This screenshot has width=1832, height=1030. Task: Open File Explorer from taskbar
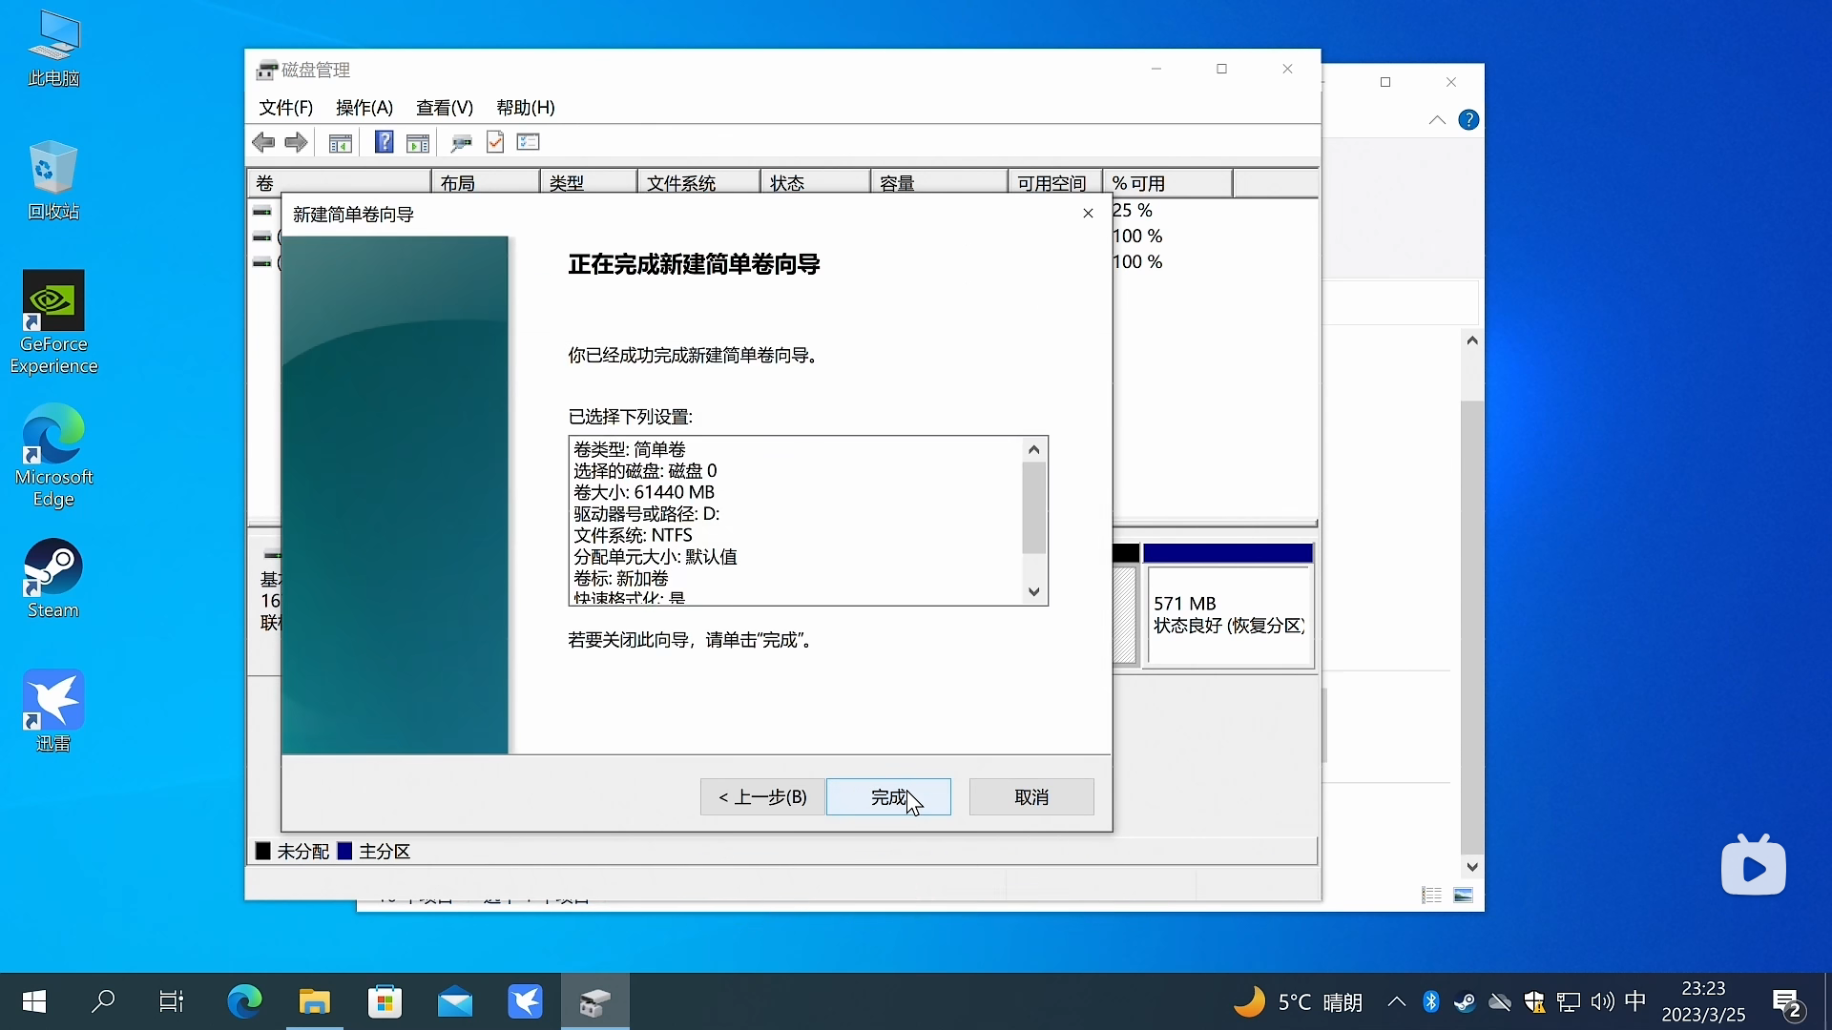click(314, 1001)
